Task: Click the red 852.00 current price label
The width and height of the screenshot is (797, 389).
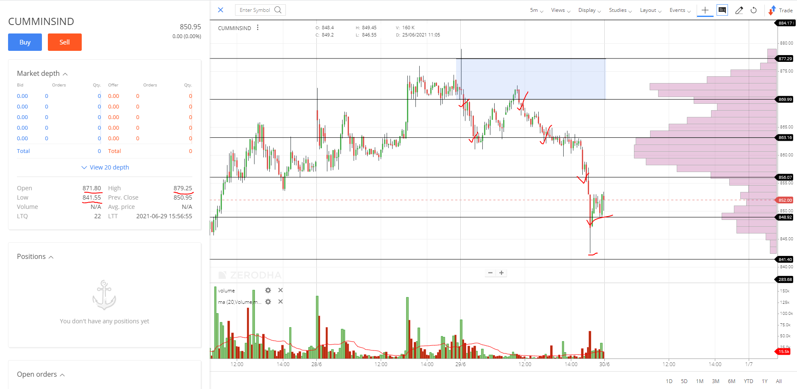Action: tap(785, 200)
